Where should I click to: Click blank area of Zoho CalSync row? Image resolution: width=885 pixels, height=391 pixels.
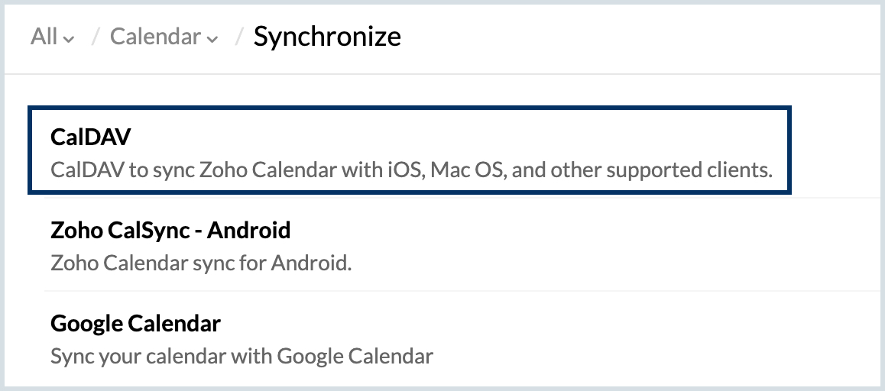pos(565,244)
